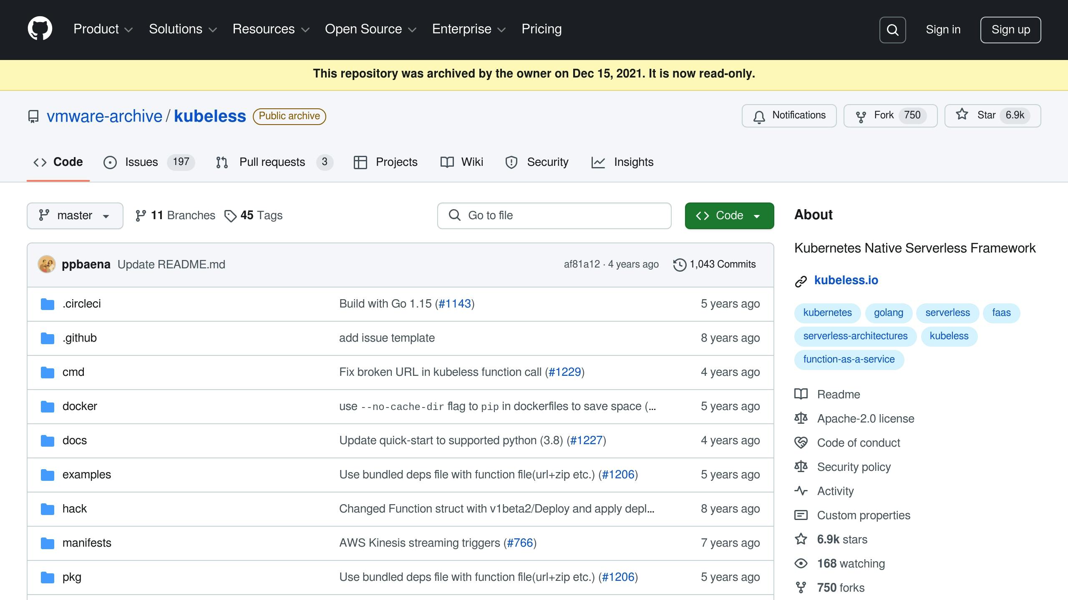Viewport: 1068px width, 600px height.
Task: Click the docs folder icon
Action: pos(48,441)
